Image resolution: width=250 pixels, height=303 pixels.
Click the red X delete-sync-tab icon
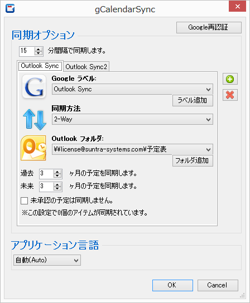[x=230, y=95]
